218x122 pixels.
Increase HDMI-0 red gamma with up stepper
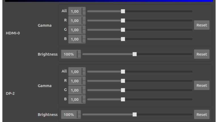84,18
